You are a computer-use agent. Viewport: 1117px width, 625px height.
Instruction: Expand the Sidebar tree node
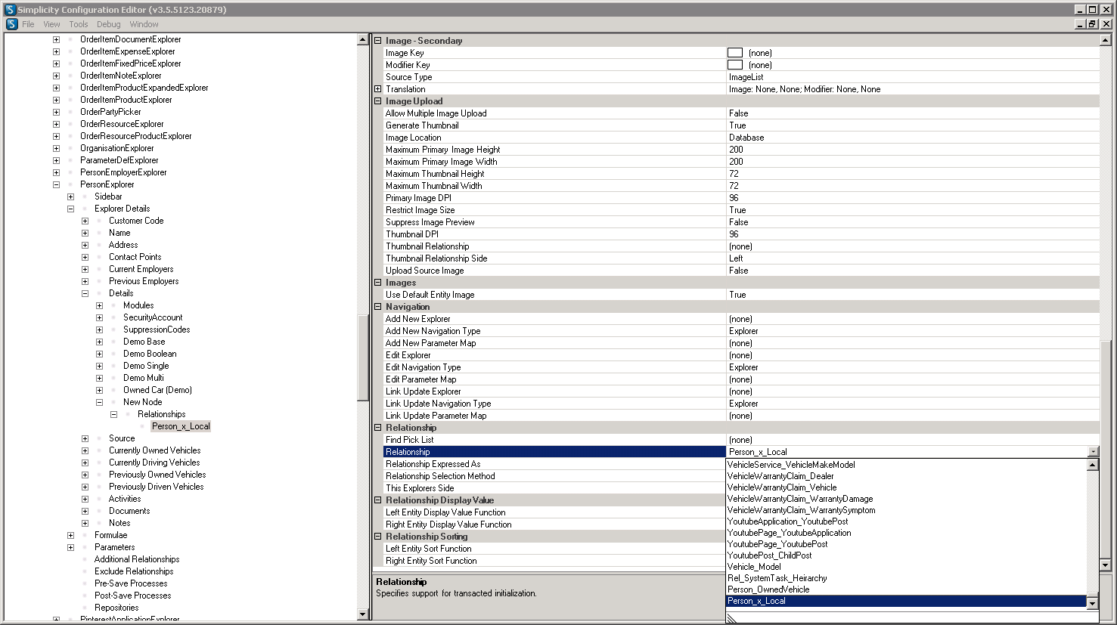pos(70,196)
